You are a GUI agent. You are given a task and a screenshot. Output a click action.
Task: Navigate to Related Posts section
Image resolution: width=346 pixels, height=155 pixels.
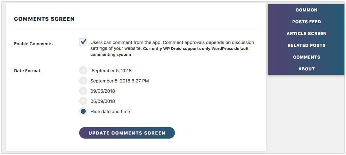[306, 45]
